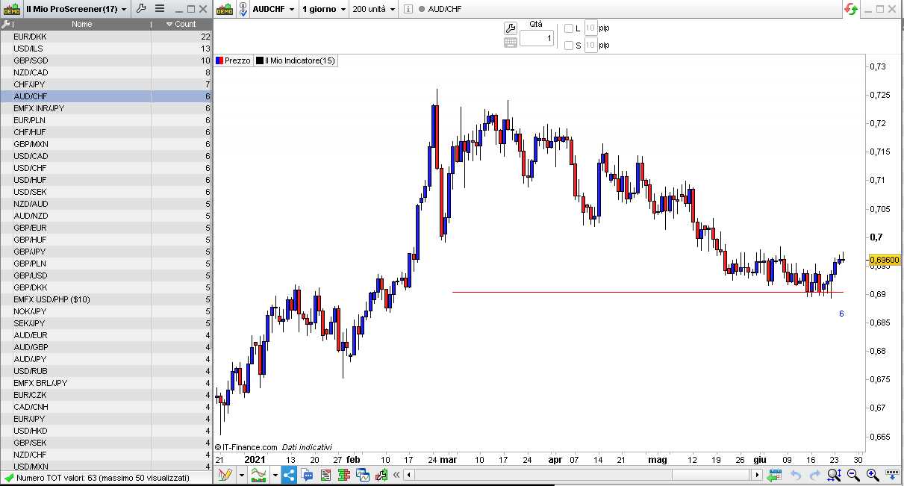Screen dimensions: 904x486
Task: Select EMFX INR/JPY row
Action: click(106, 108)
